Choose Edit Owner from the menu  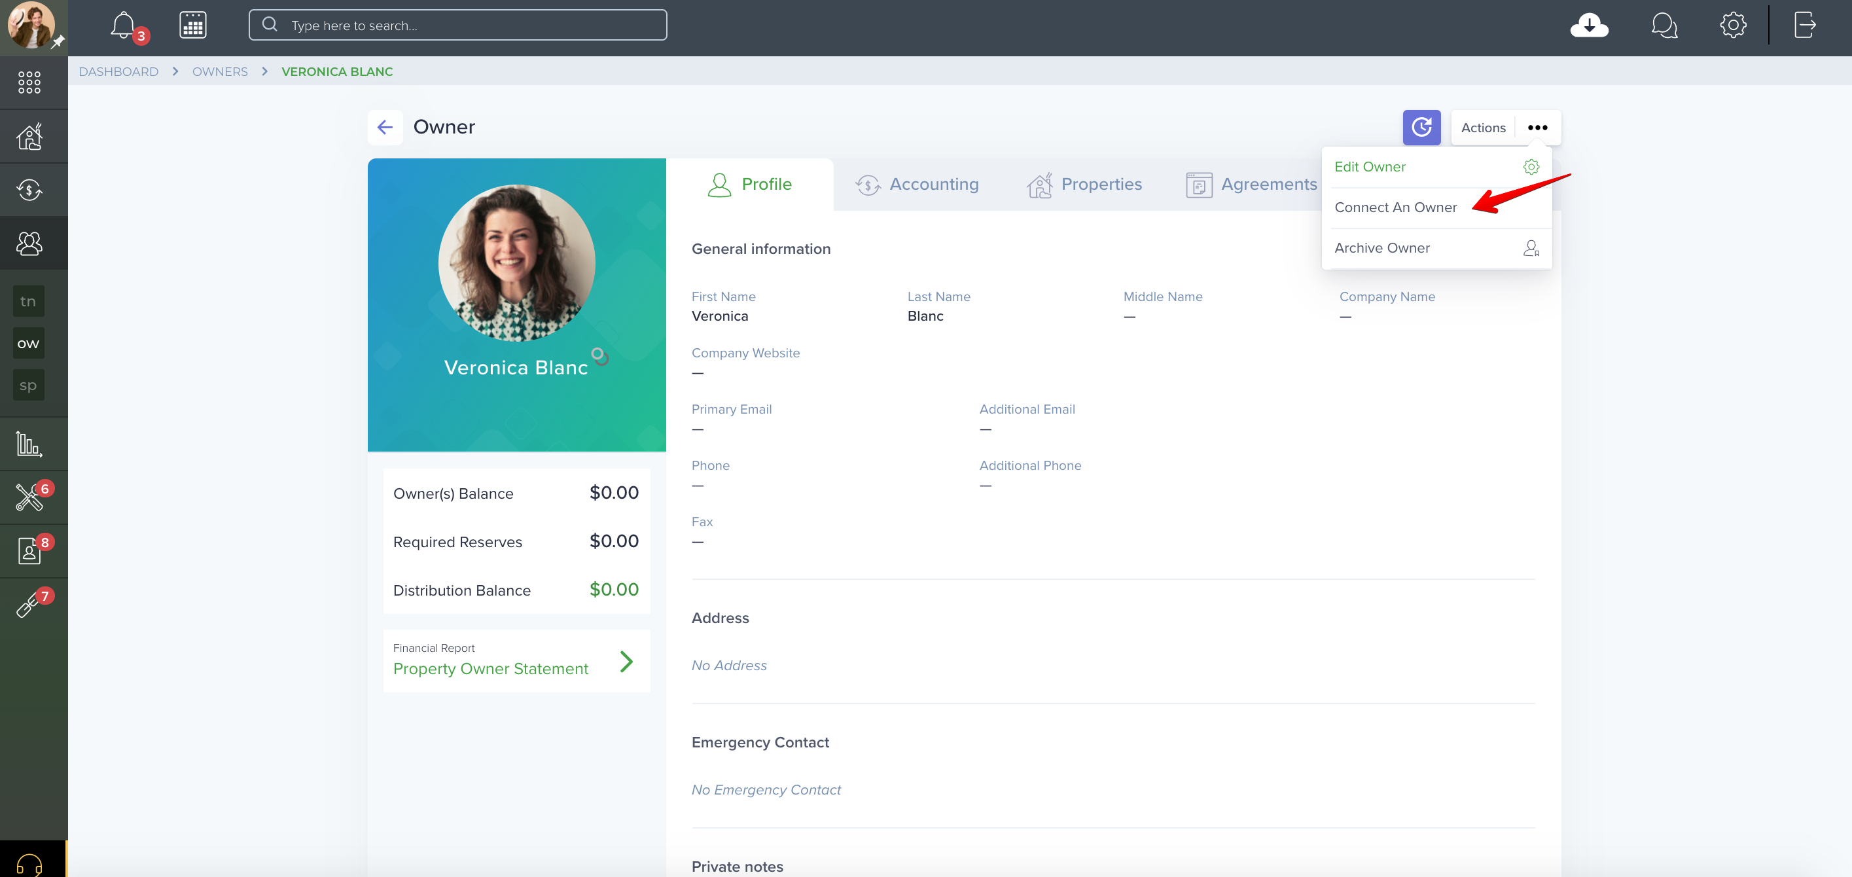(x=1436, y=167)
